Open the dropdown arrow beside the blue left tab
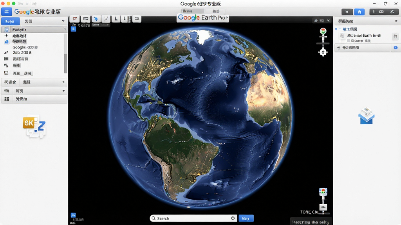Image resolution: width=401 pixels, height=225 pixels. (63, 21)
